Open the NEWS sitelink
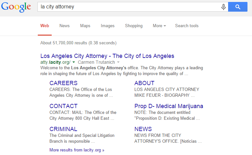 tap(143, 129)
